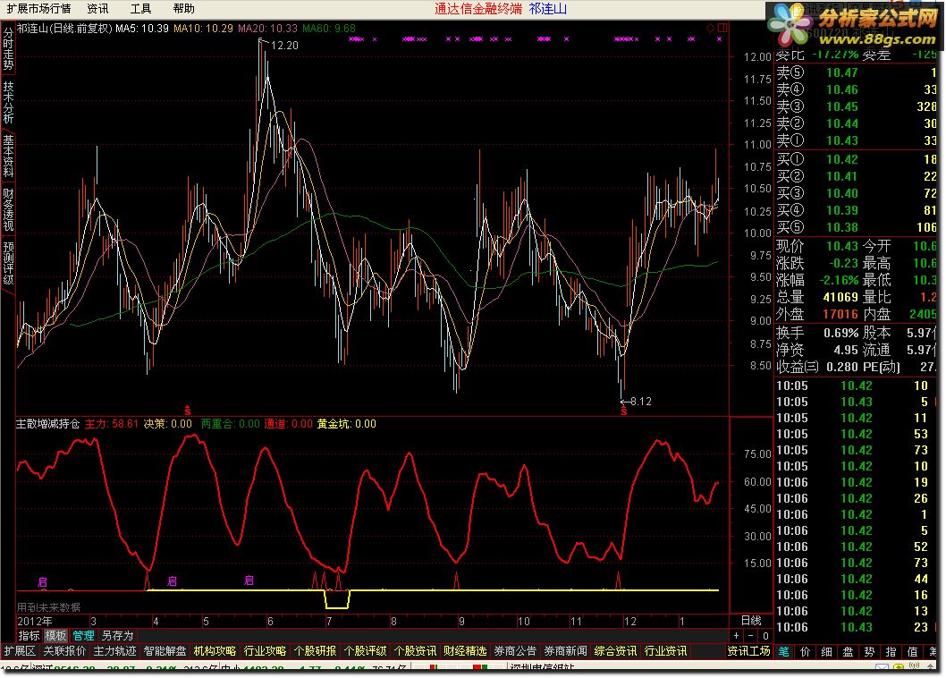Open the 关联报价 tab

64,651
